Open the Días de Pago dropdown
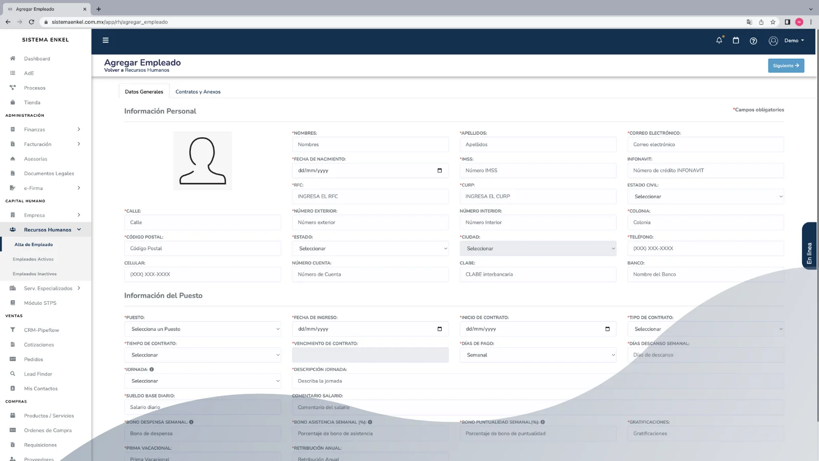The width and height of the screenshot is (819, 461). click(x=537, y=355)
